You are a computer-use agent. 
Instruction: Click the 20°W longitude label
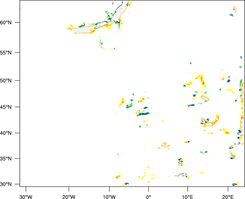[x=69, y=197]
